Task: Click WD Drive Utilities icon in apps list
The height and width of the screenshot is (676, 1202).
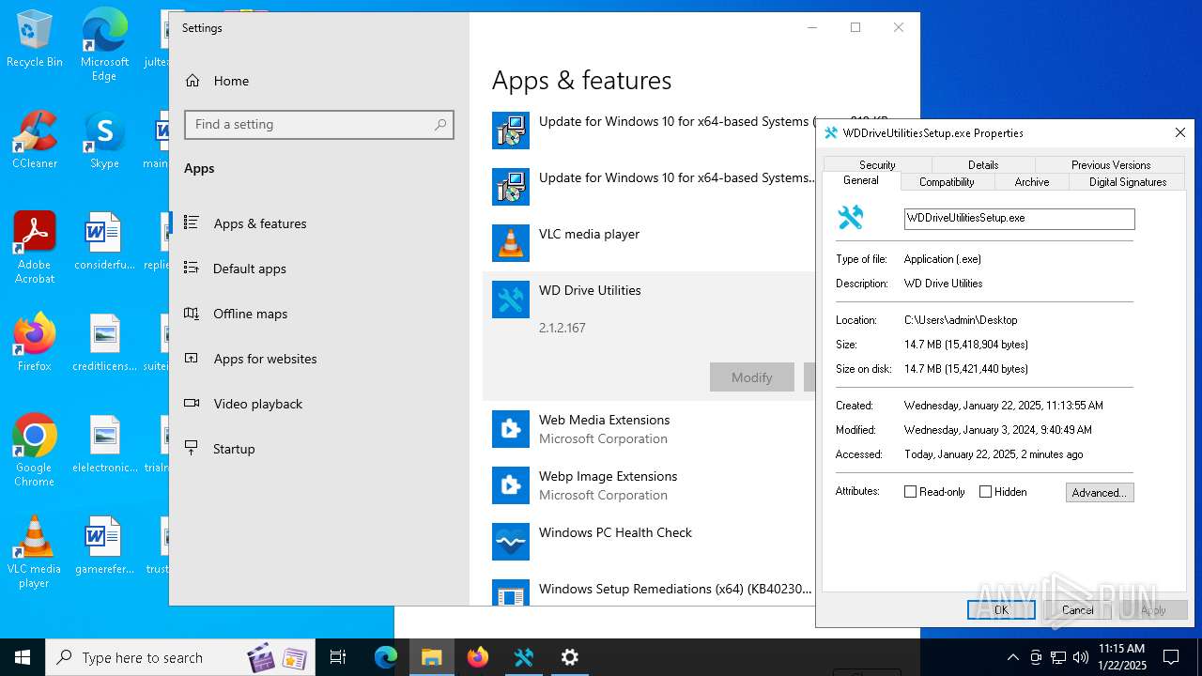Action: [511, 300]
